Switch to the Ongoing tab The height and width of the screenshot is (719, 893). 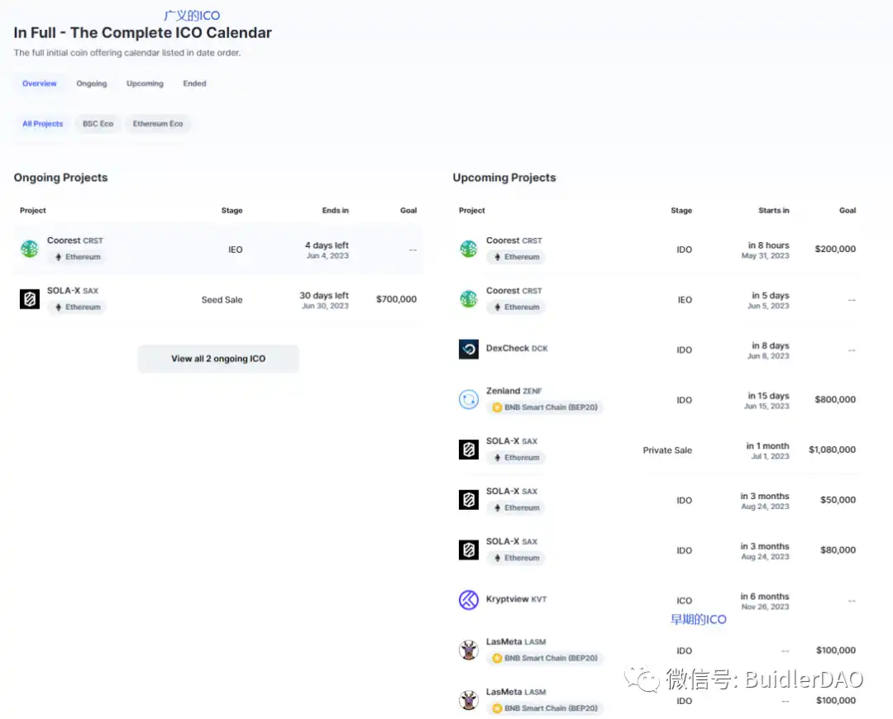[91, 83]
